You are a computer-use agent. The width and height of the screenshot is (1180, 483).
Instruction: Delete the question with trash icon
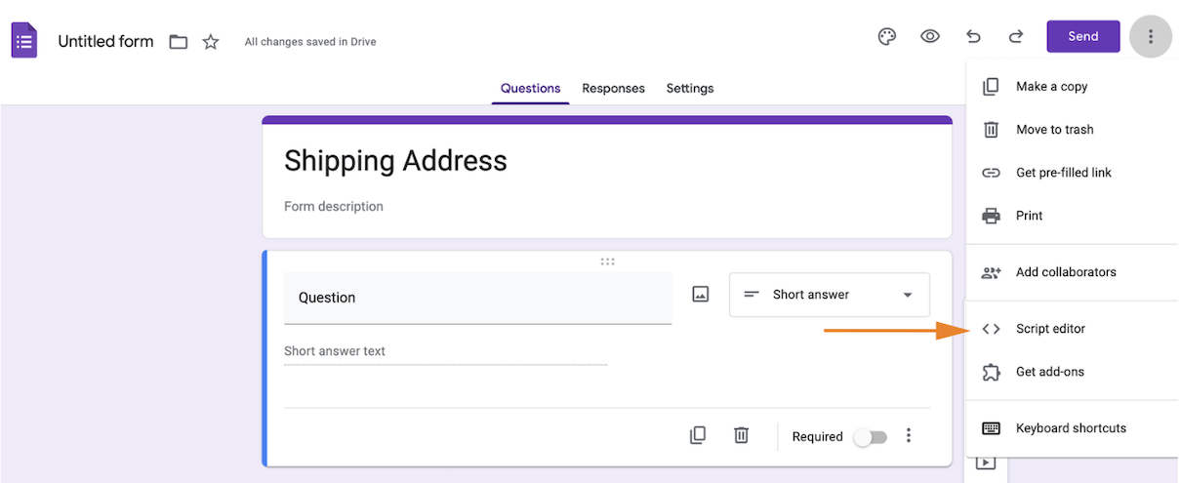tap(741, 436)
